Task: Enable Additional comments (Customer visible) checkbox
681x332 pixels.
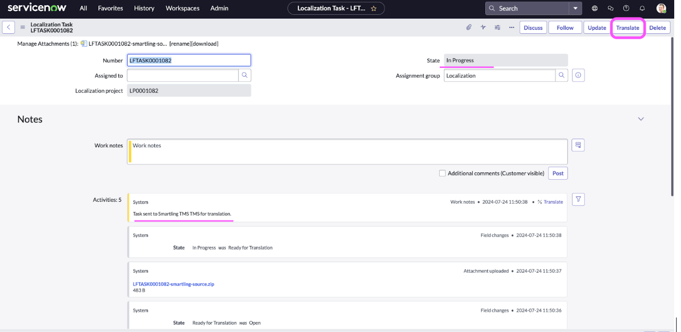Action: point(442,174)
